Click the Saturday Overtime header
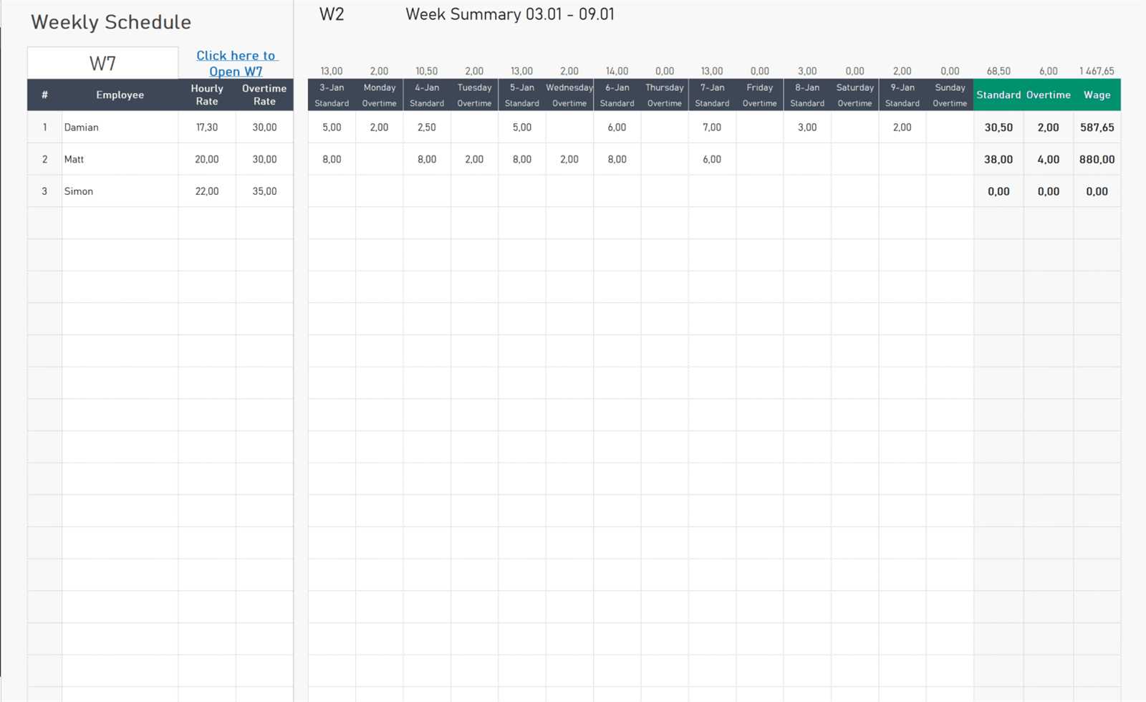The image size is (1146, 702). coord(854,95)
